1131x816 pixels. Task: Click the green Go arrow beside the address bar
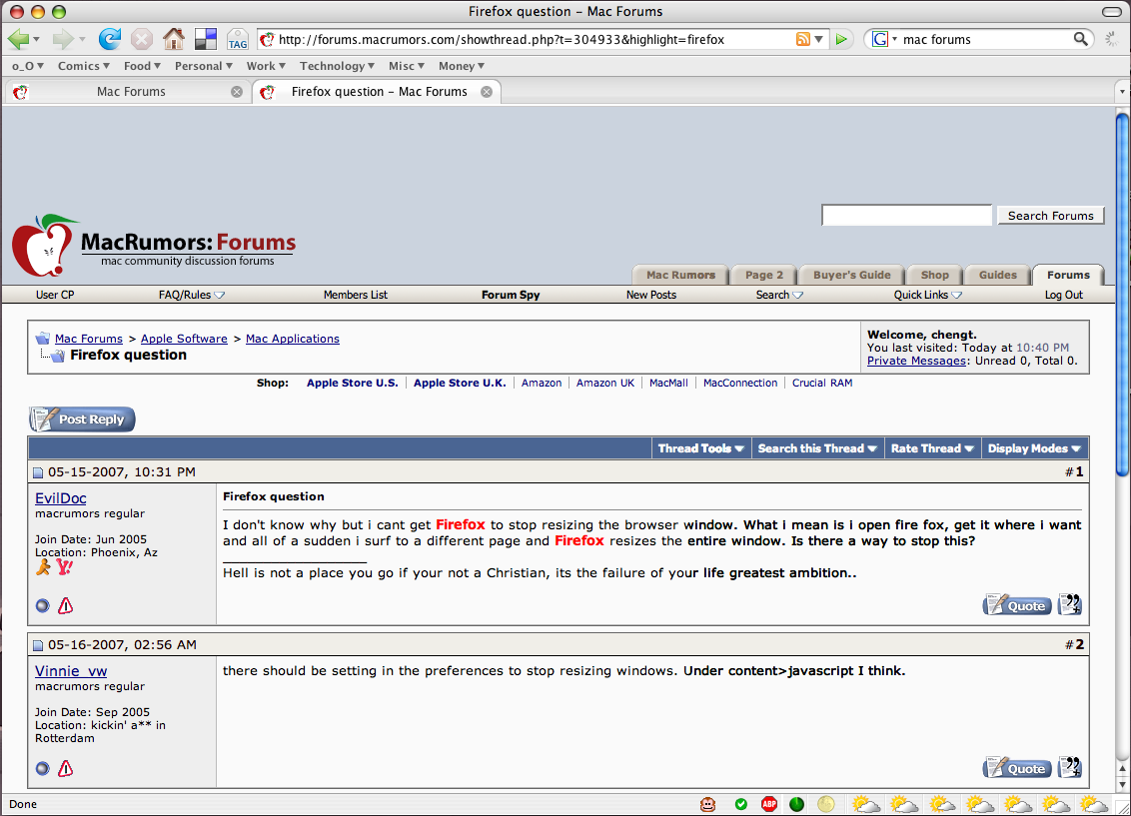[x=841, y=39]
